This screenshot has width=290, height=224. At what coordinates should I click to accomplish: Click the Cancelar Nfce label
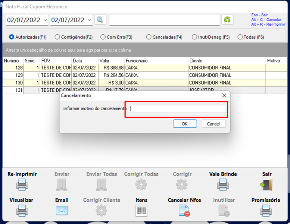(184, 200)
